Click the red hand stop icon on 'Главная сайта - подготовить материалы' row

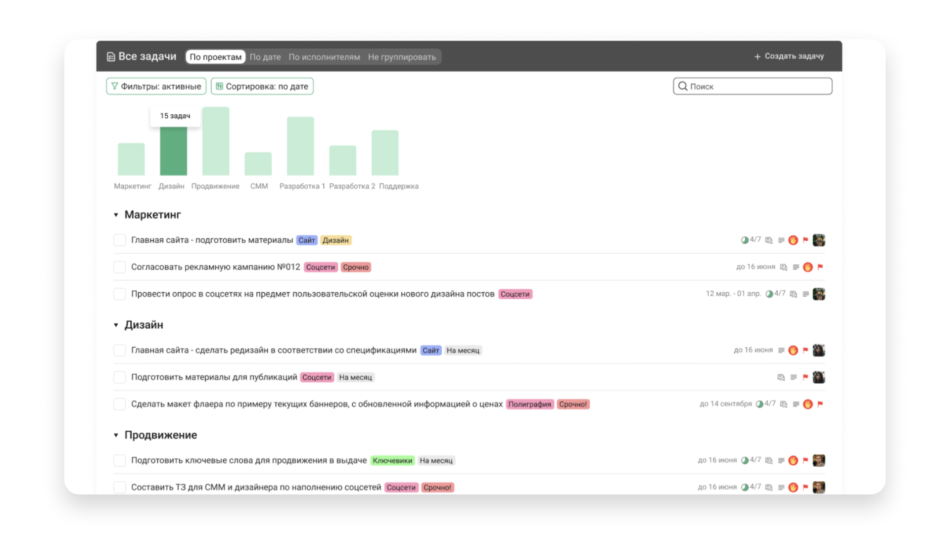tap(793, 240)
